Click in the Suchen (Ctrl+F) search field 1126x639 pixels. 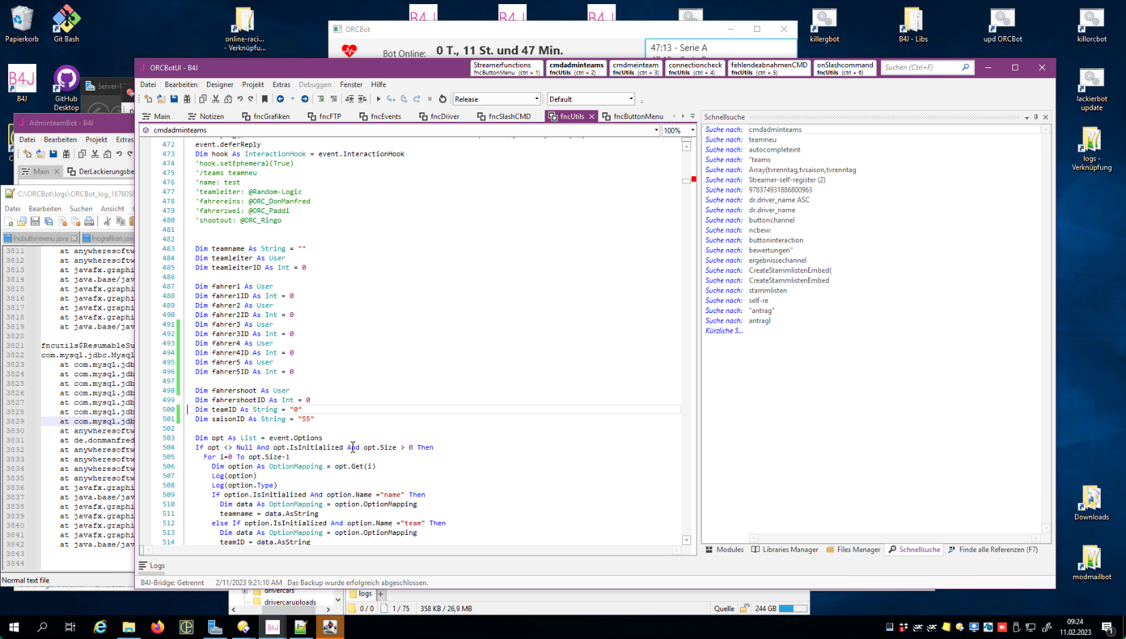(920, 67)
